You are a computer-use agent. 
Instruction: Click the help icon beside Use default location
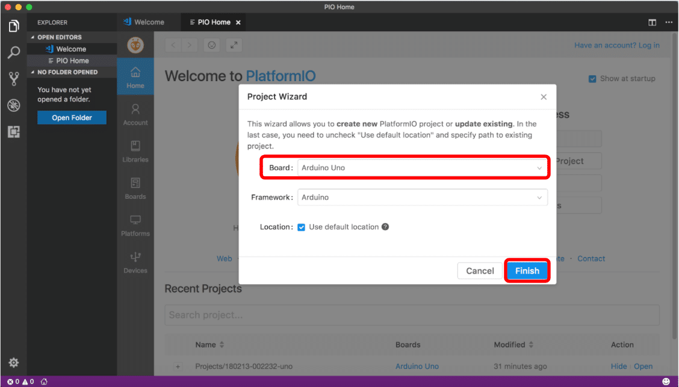[385, 227]
